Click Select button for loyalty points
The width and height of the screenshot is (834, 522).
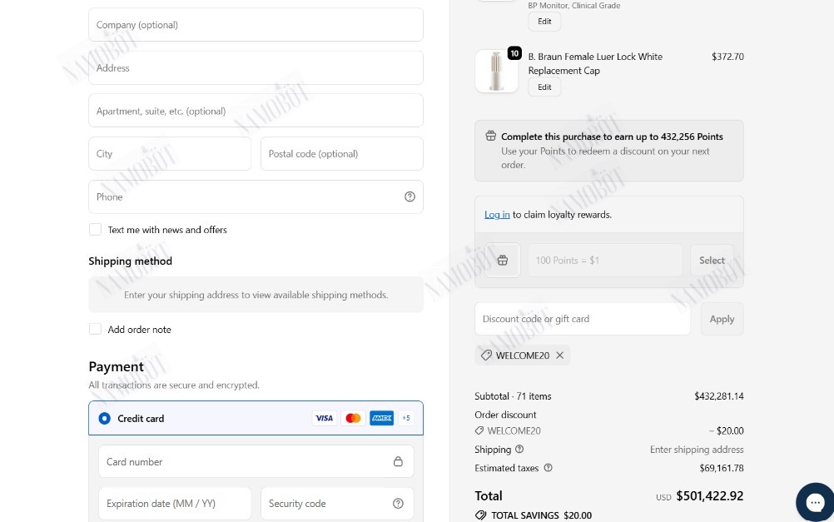click(x=712, y=261)
